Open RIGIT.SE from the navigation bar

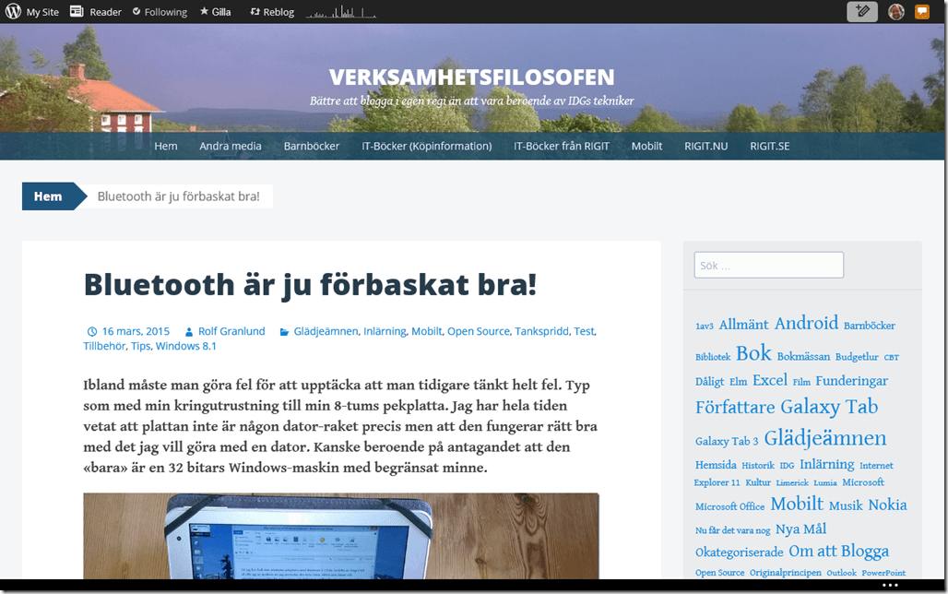pyautogui.click(x=769, y=146)
